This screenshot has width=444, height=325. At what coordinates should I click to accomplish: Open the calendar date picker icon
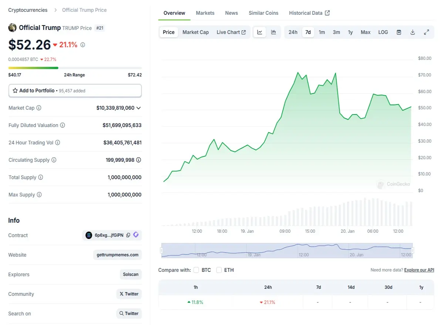[399, 32]
